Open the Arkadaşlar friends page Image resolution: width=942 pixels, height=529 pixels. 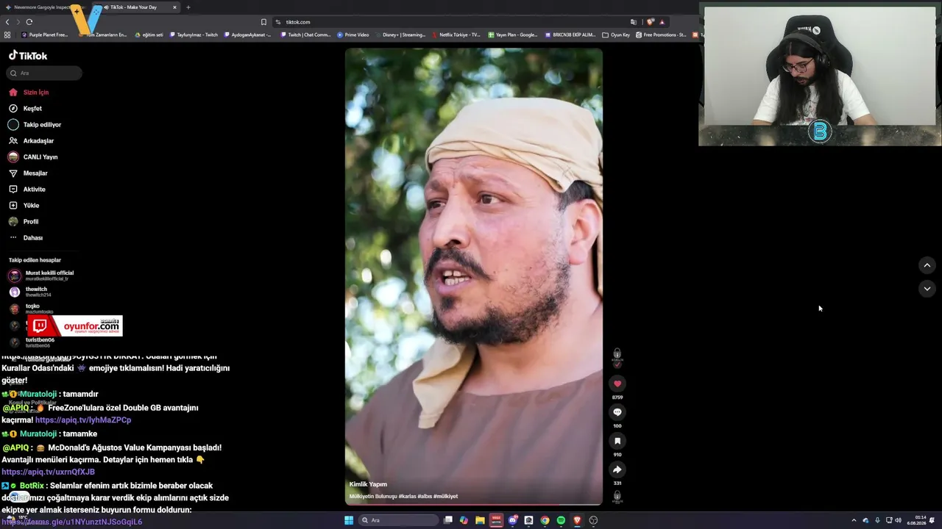pyautogui.click(x=38, y=141)
